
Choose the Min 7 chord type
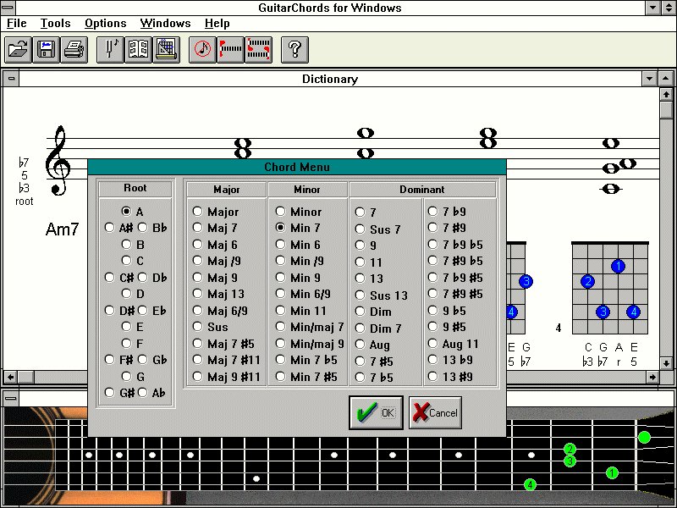(298, 228)
